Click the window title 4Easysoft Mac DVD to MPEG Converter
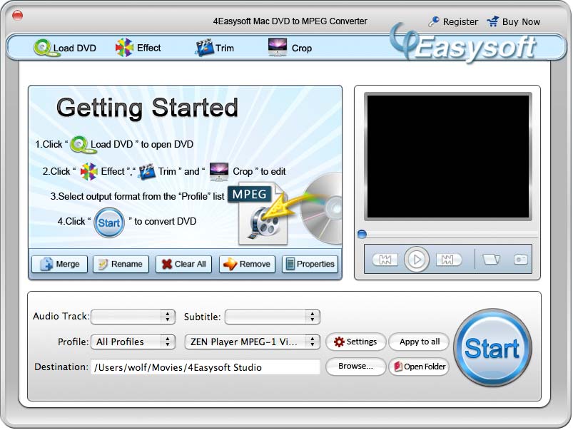Screen dimensions: 573x430 point(290,21)
